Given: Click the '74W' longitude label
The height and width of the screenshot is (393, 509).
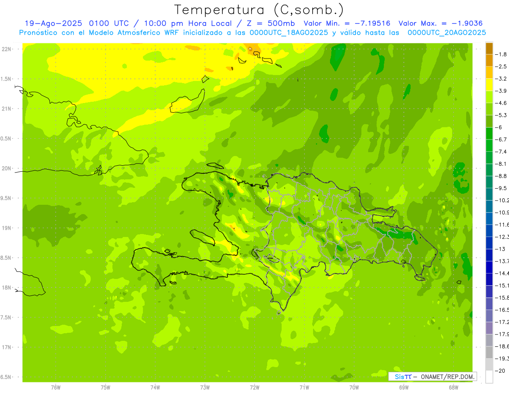Looking at the screenshot, I should click(x=155, y=387).
